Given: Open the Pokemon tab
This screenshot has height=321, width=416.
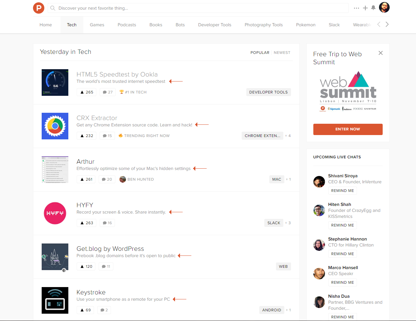Looking at the screenshot, I should tap(306, 25).
